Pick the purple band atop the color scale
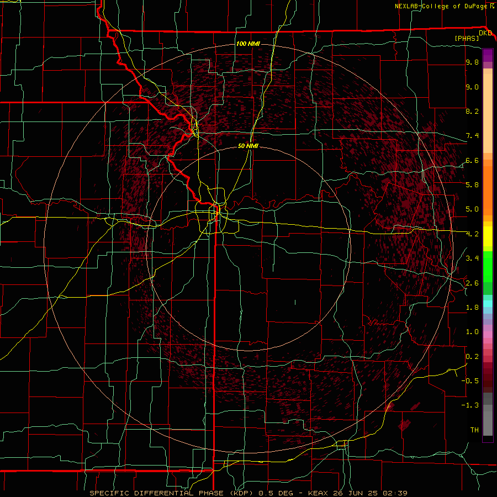497x497 pixels. coord(488,55)
